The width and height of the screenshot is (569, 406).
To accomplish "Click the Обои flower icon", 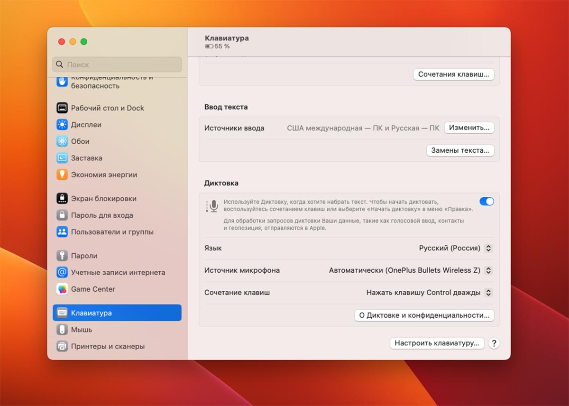I will tap(62, 141).
